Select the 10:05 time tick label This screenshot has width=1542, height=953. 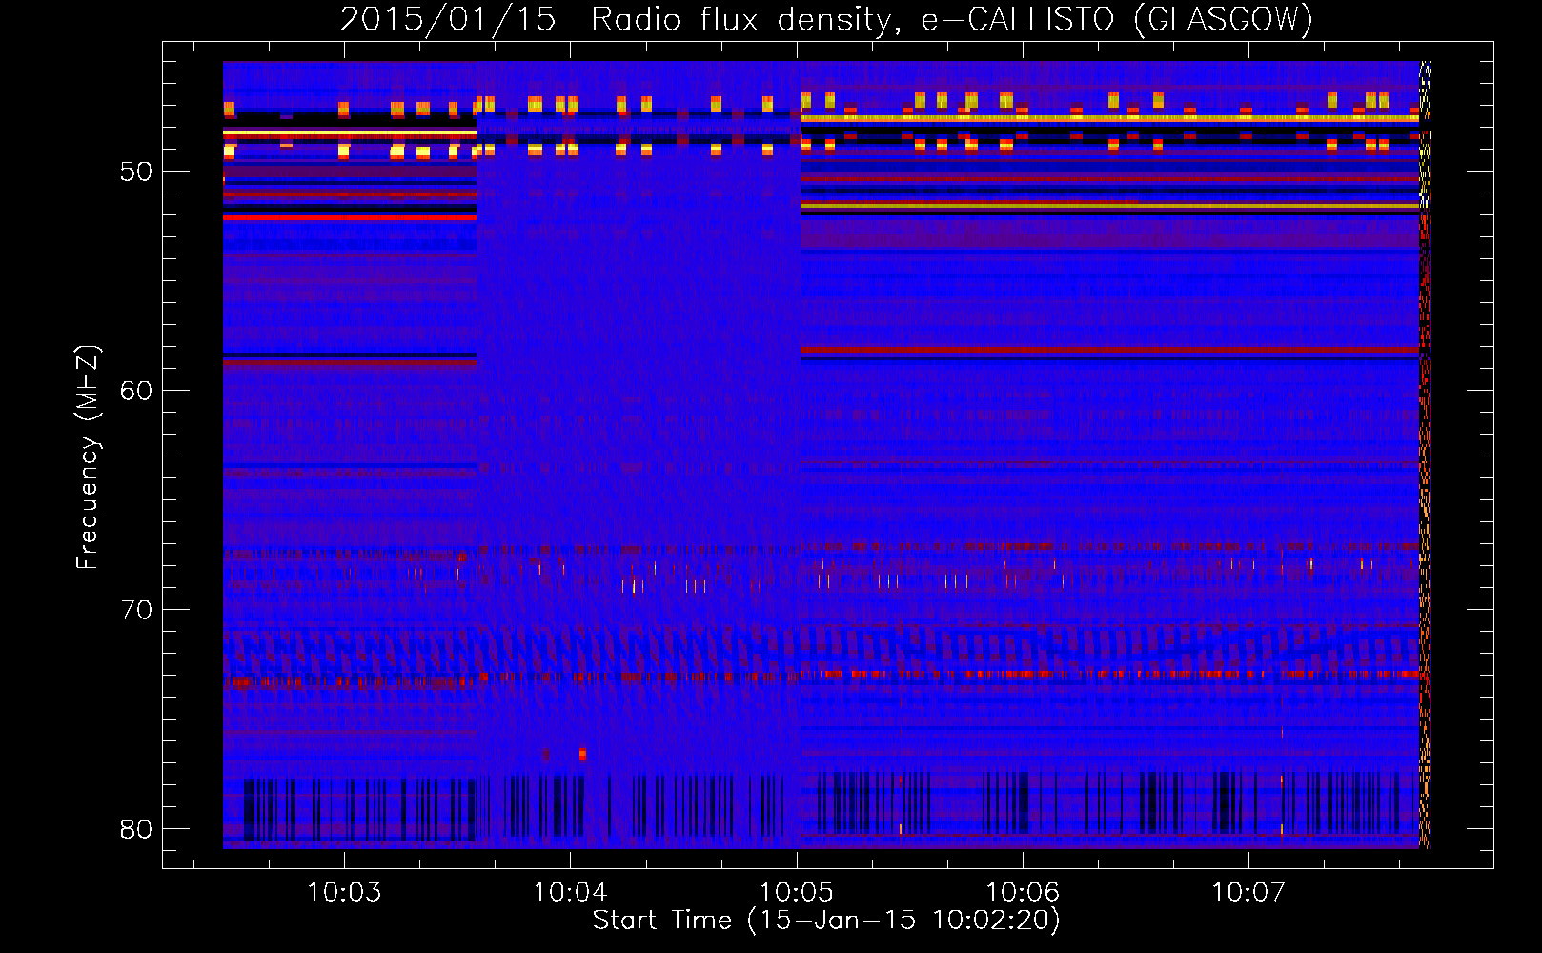pos(796,892)
